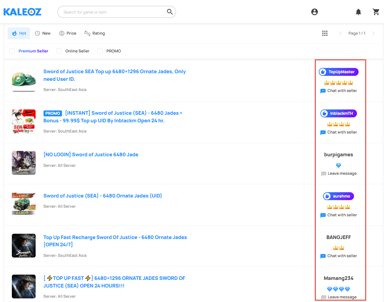Click the search magnifier icon

point(170,12)
